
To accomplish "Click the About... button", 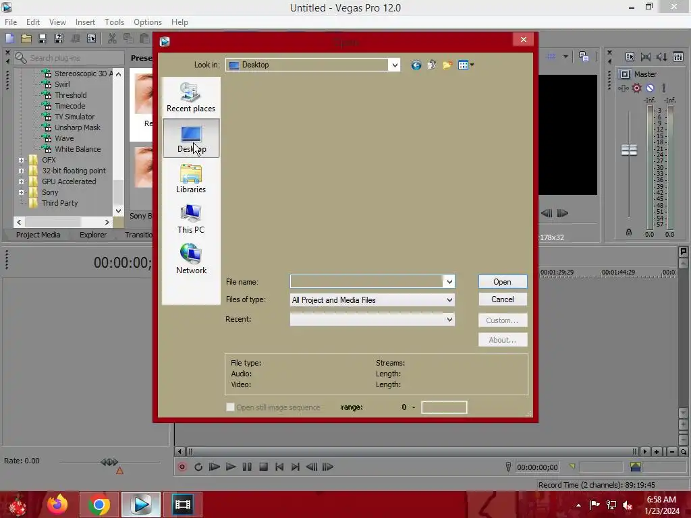I will click(502, 340).
